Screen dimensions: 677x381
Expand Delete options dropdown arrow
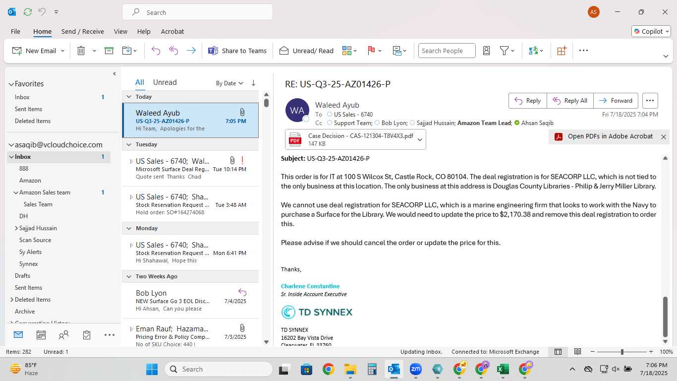(94, 51)
